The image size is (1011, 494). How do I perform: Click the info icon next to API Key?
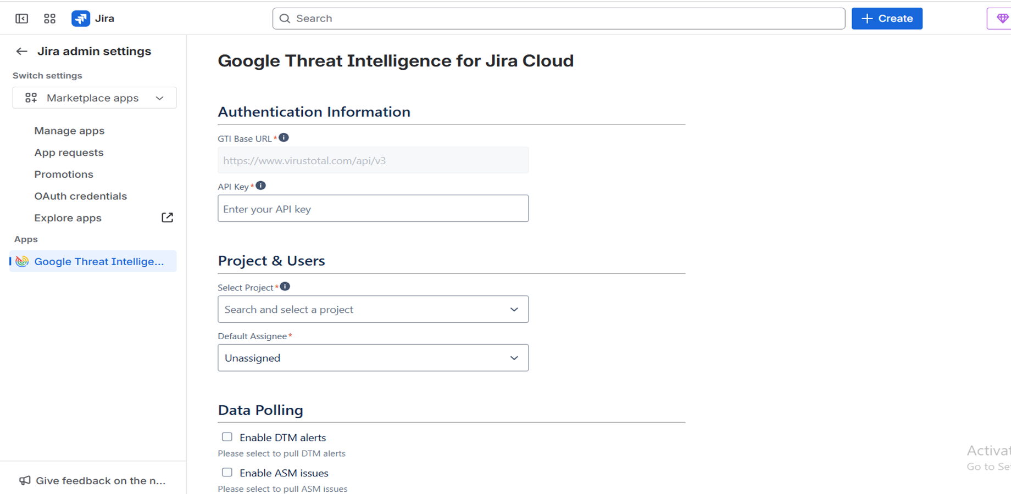pyautogui.click(x=261, y=185)
